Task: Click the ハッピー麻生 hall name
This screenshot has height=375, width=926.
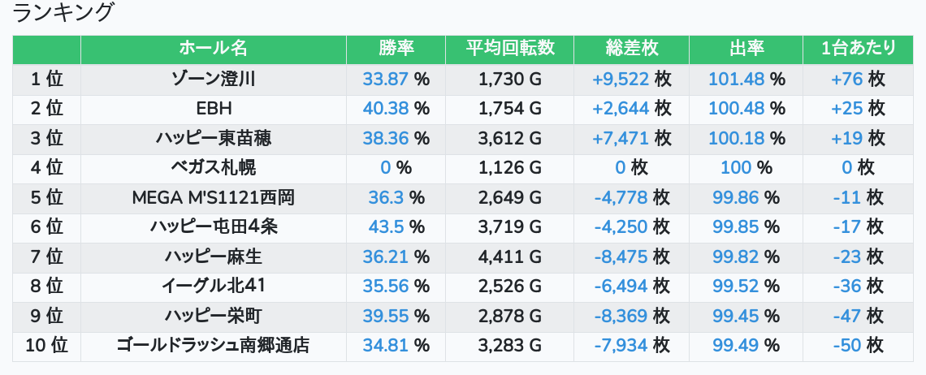Action: (214, 256)
